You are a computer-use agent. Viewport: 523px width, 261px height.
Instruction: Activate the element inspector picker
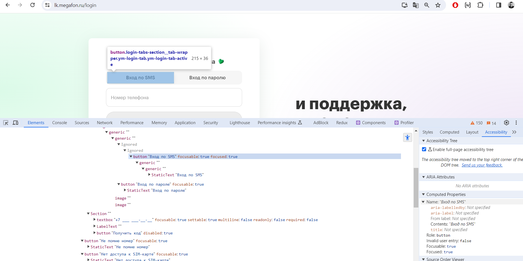coord(6,123)
